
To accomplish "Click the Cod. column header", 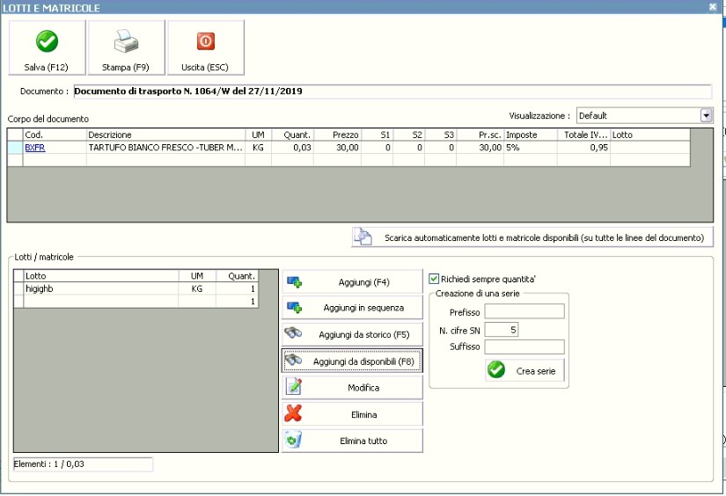I will [x=55, y=135].
